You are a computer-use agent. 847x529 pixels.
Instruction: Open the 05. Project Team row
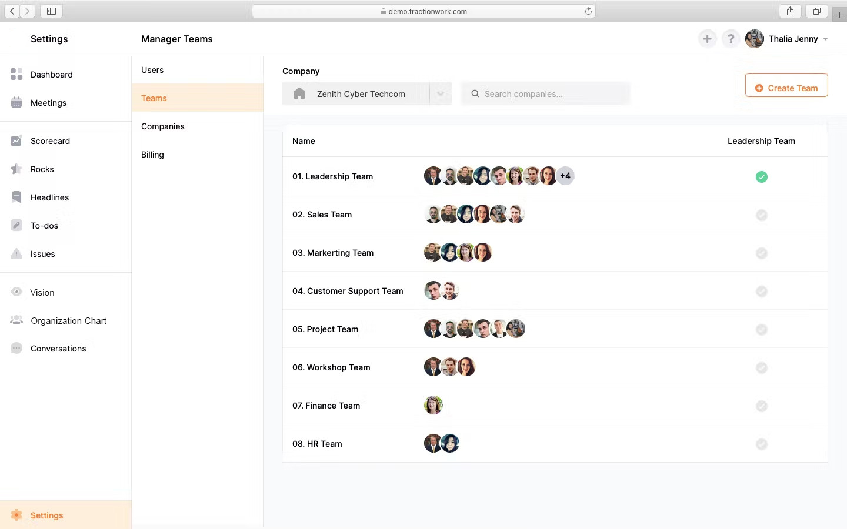pyautogui.click(x=325, y=329)
